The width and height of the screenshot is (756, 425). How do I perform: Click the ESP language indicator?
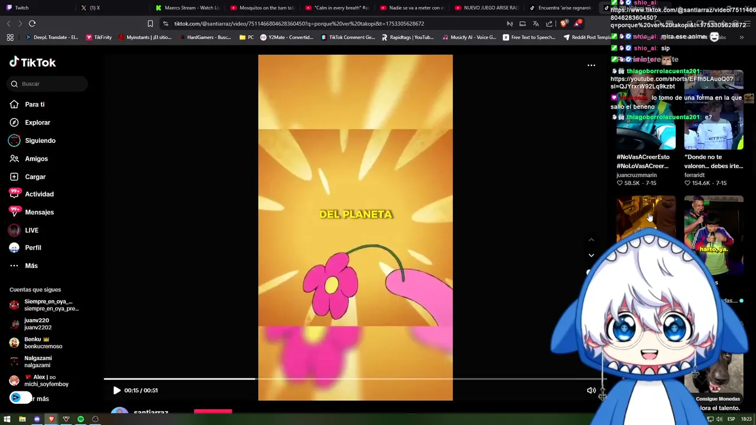730,419
